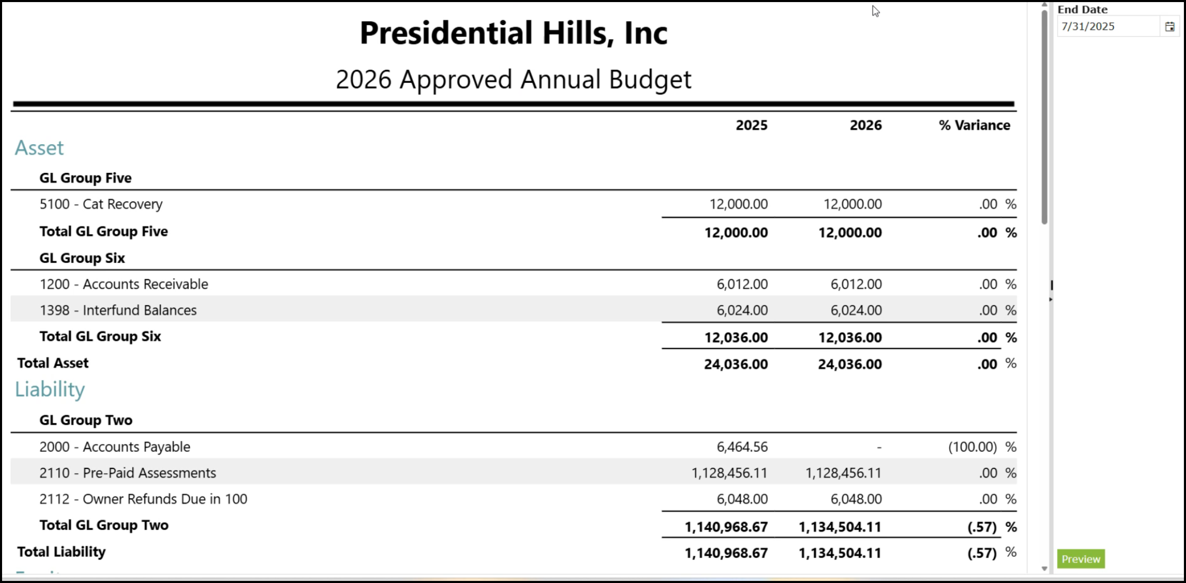Open the End Date calendar picker
The width and height of the screenshot is (1186, 583).
click(1169, 27)
